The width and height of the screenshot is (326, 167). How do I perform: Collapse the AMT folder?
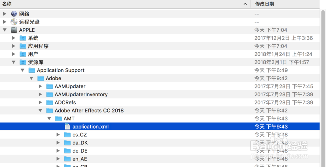click(x=49, y=118)
